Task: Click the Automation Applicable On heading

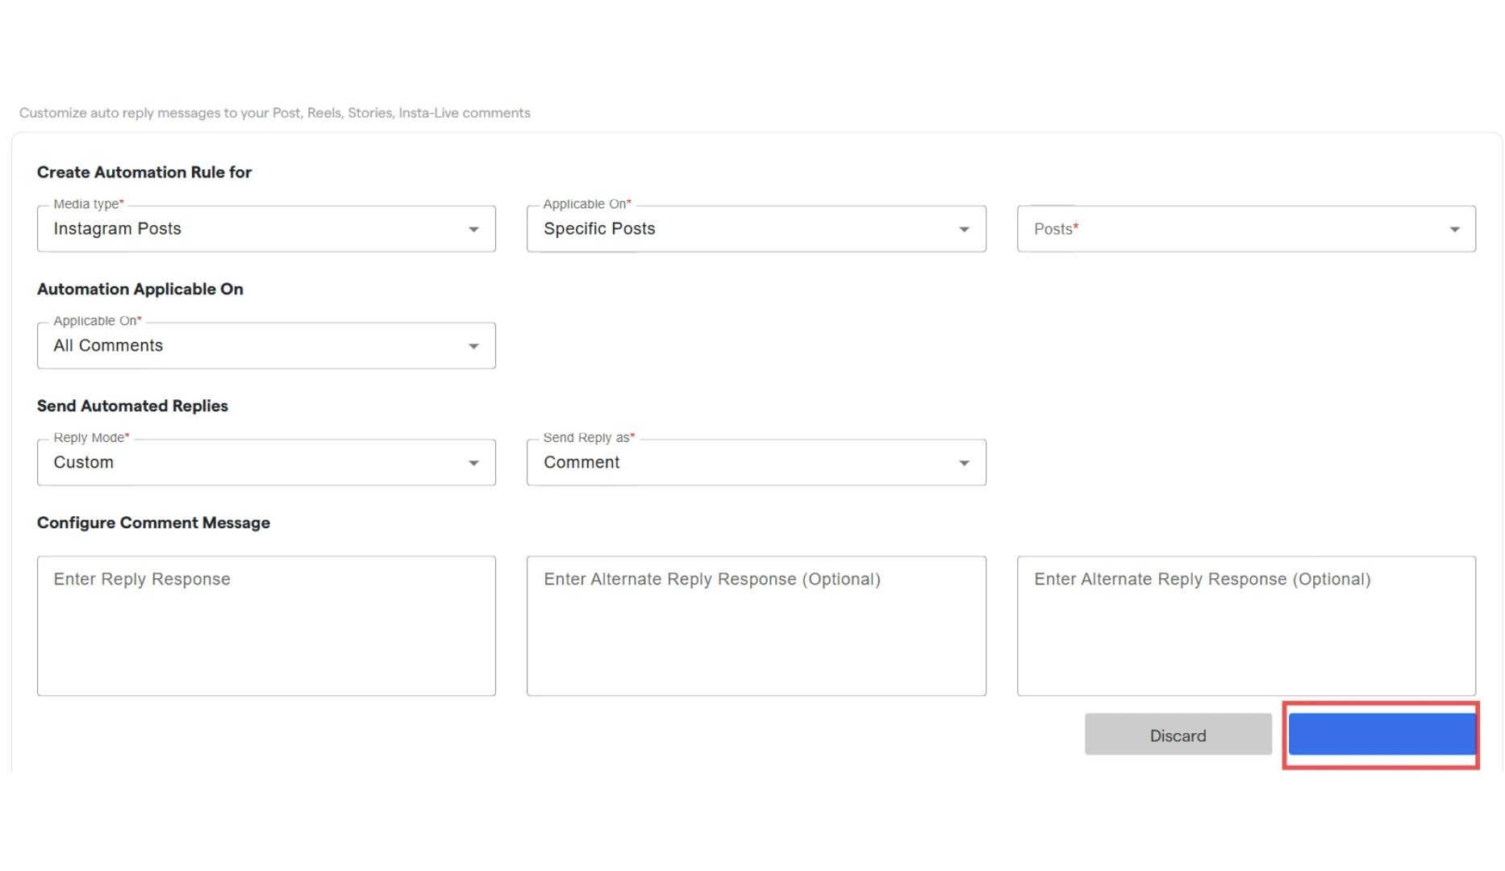Action: click(140, 289)
